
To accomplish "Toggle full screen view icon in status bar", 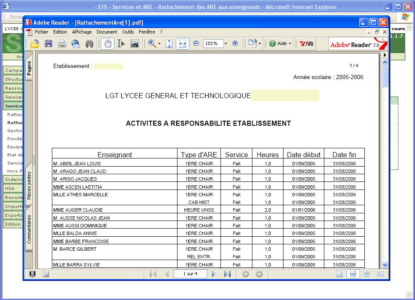I will pos(32,274).
